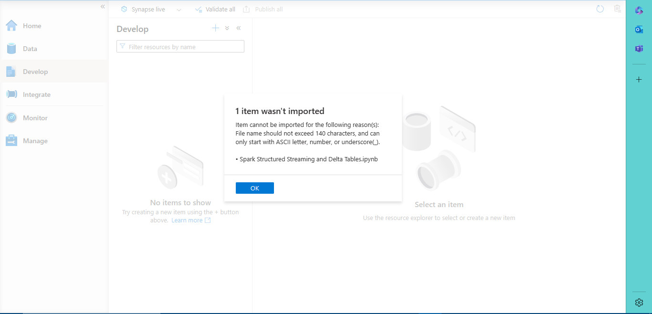Click the failed notebook file name in dialog
The image size is (652, 314).
309,159
